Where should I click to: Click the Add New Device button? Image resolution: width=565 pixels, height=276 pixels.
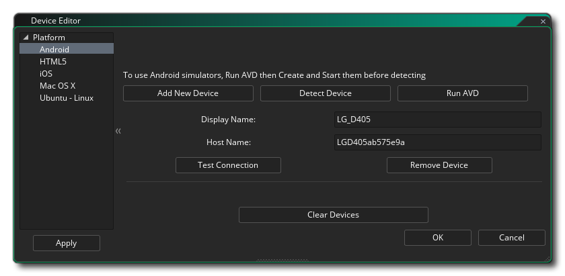[188, 93]
